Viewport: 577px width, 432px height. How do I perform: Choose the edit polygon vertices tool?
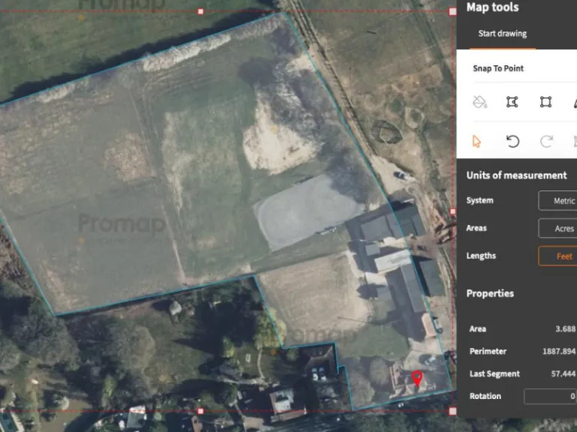[x=512, y=102]
